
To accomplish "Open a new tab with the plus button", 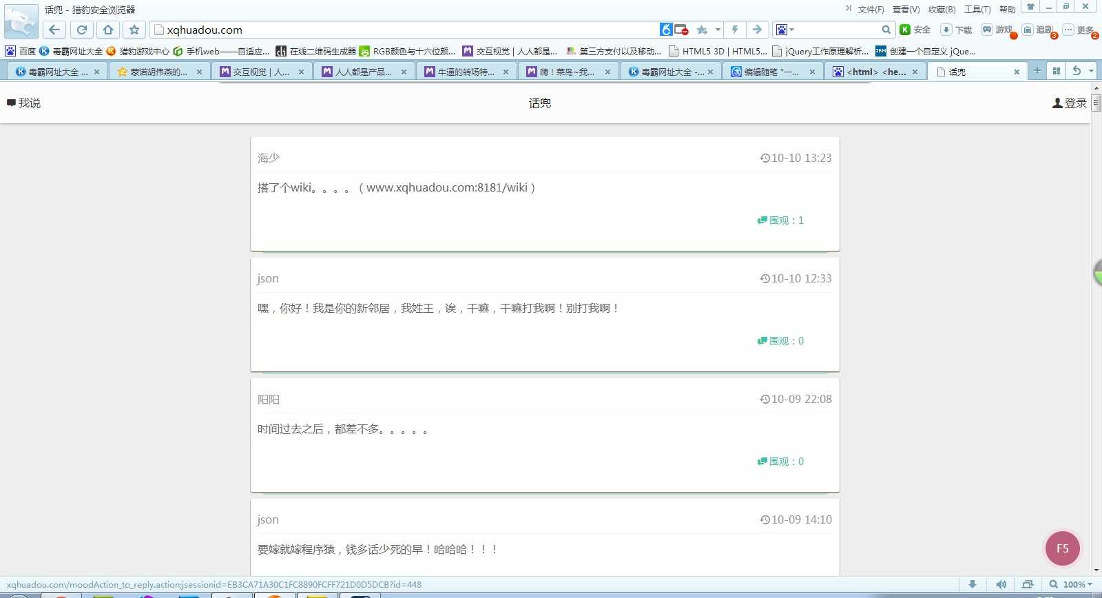I will pos(1037,70).
